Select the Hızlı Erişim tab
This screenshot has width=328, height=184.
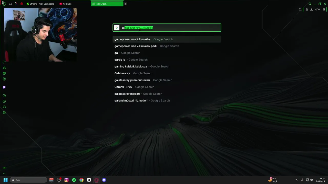coord(107,4)
